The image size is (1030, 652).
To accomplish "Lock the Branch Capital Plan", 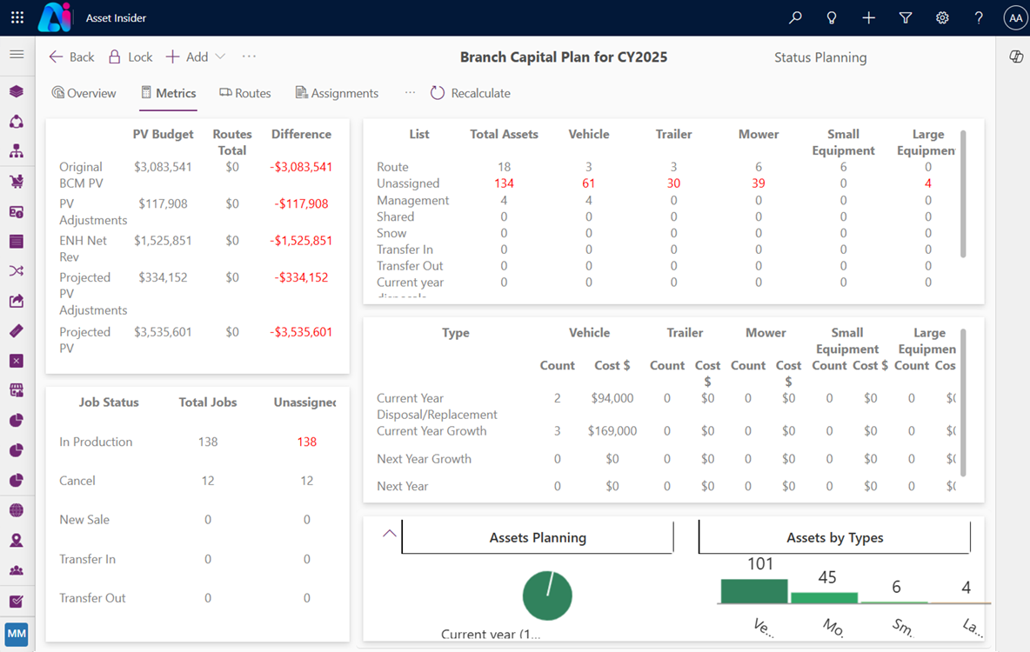I will (130, 56).
